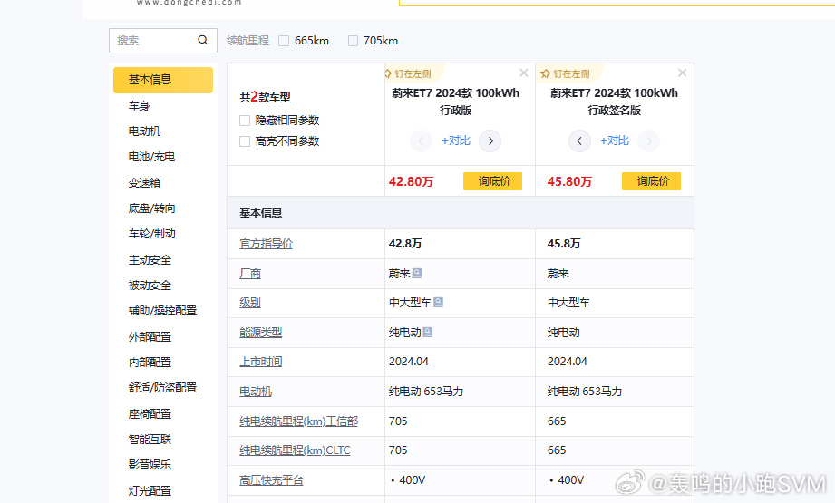Open info icon next to 蔚来 manufacturer
835x503 pixels.
click(x=417, y=273)
